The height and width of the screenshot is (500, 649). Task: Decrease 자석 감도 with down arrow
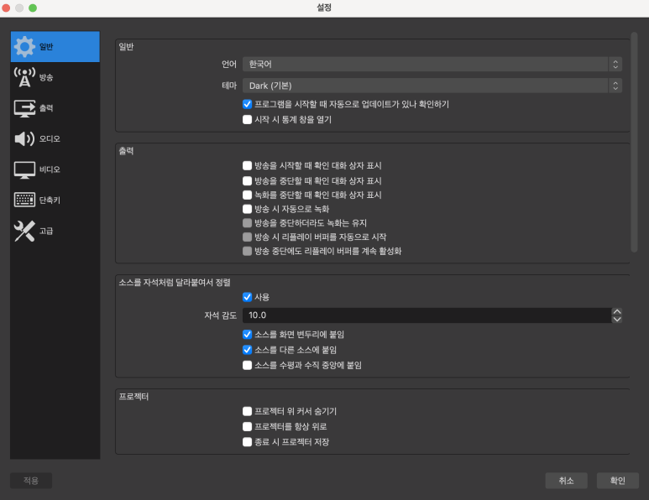[617, 319]
